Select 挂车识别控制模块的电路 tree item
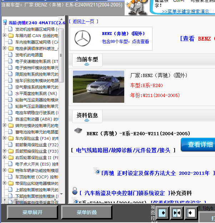The width and height of the screenshot is (215, 223). tap(37, 81)
